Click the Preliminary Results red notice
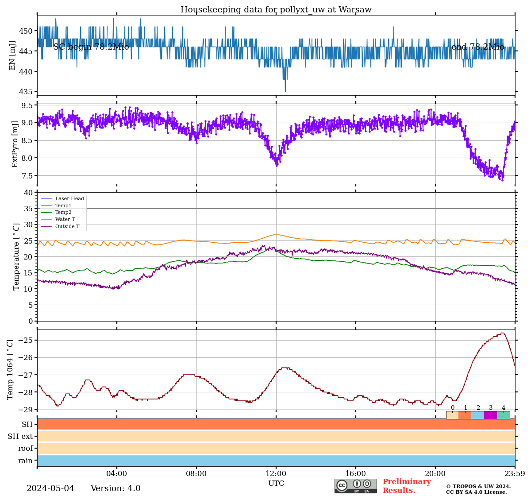 407,486
